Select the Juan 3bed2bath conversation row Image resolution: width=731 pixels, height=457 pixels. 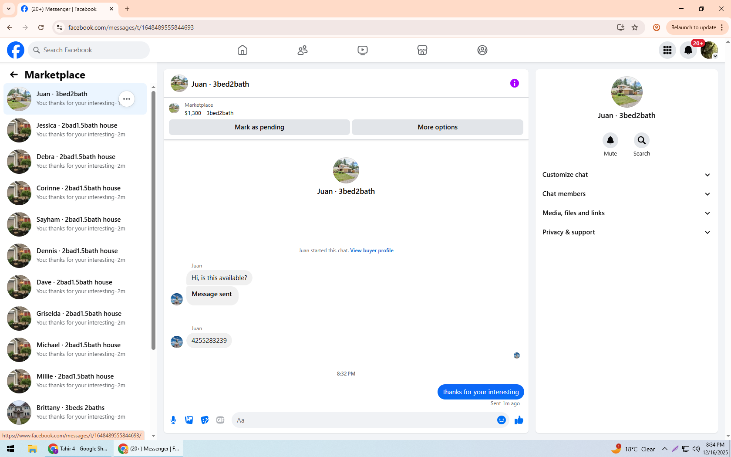pos(75,98)
